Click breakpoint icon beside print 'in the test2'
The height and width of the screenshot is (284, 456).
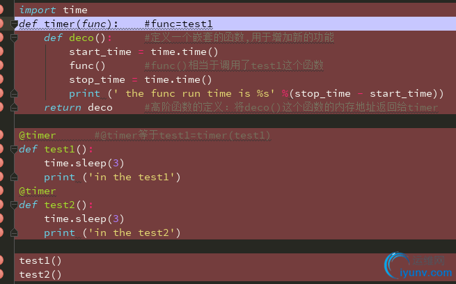[x=2, y=232]
